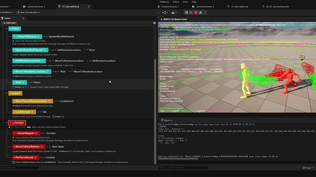The width and height of the screenshot is (316, 177).
Task: Select the Combat state node
Action: pyautogui.click(x=17, y=122)
